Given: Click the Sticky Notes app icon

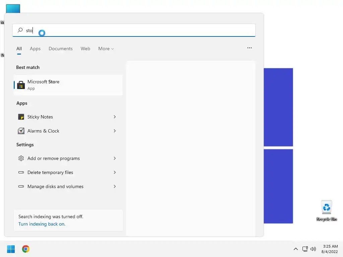Looking at the screenshot, I should coord(21,117).
